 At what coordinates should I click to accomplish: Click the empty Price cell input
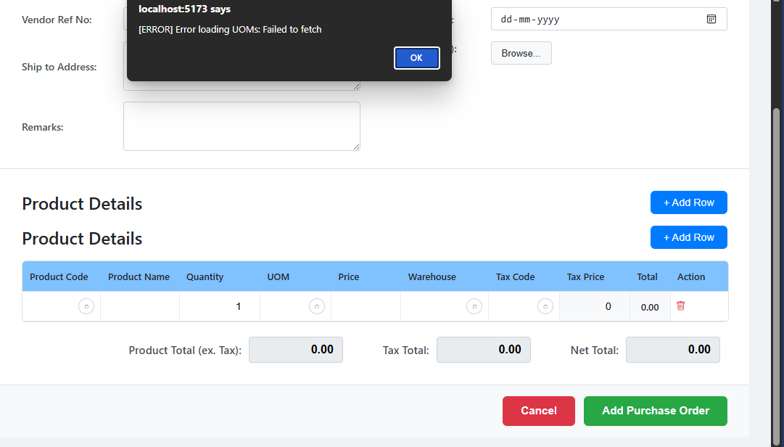coord(366,307)
